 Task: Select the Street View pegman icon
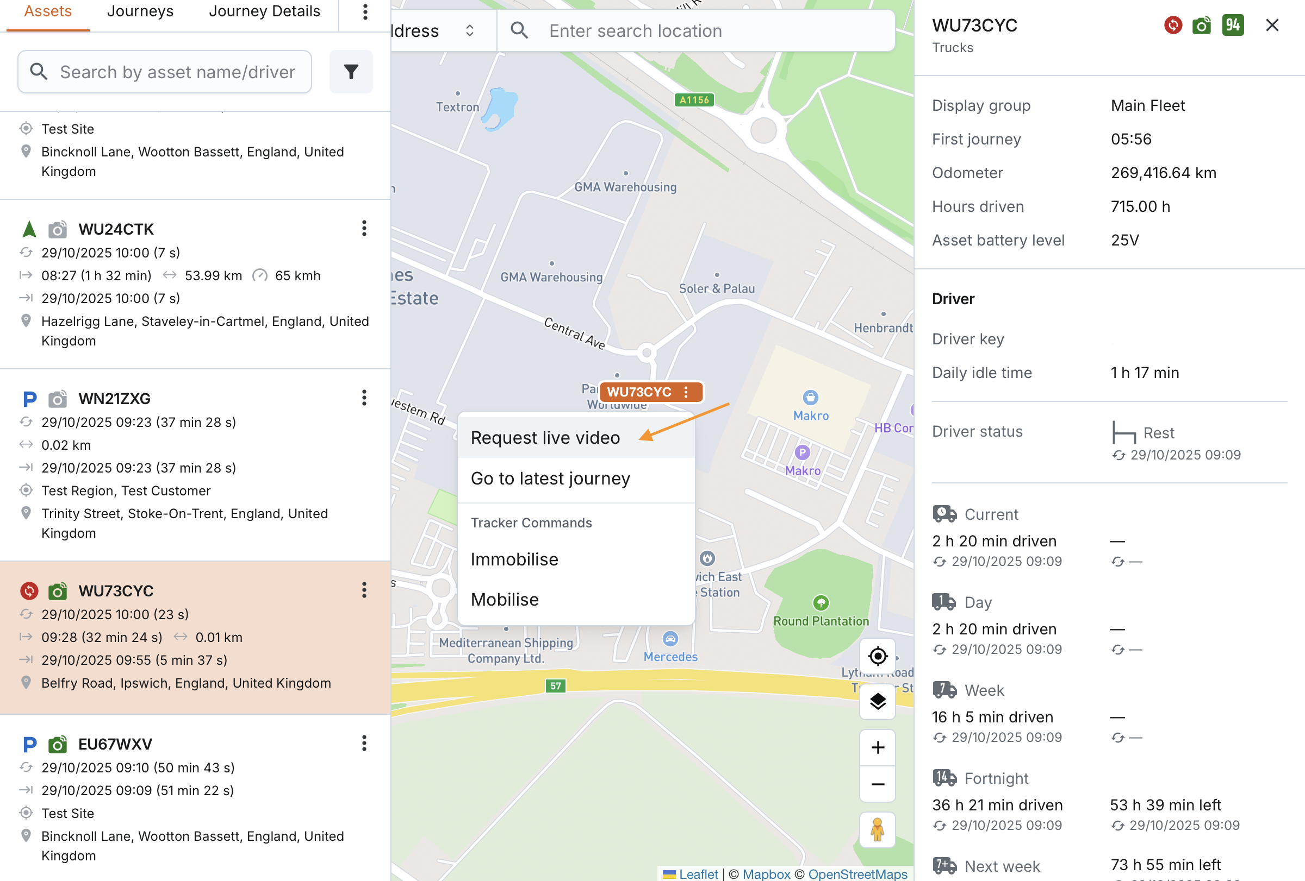[x=878, y=830]
